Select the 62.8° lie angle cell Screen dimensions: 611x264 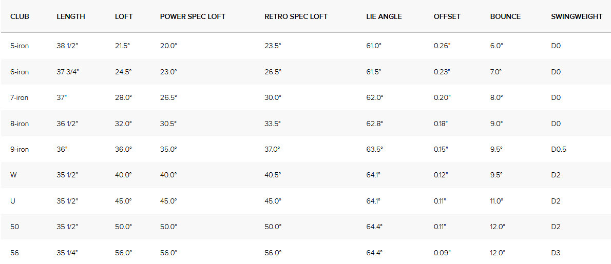pos(374,124)
